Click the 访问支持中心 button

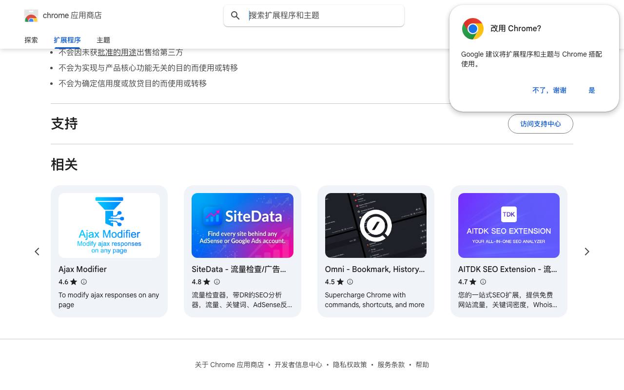point(541,124)
